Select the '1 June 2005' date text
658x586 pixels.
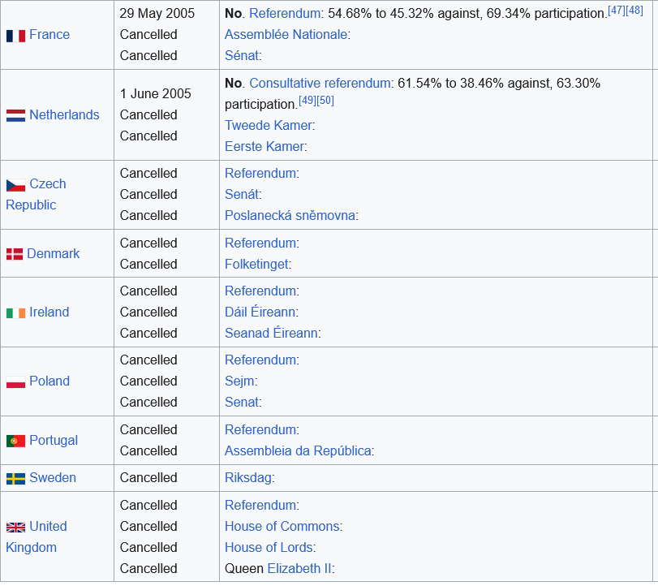tap(155, 93)
